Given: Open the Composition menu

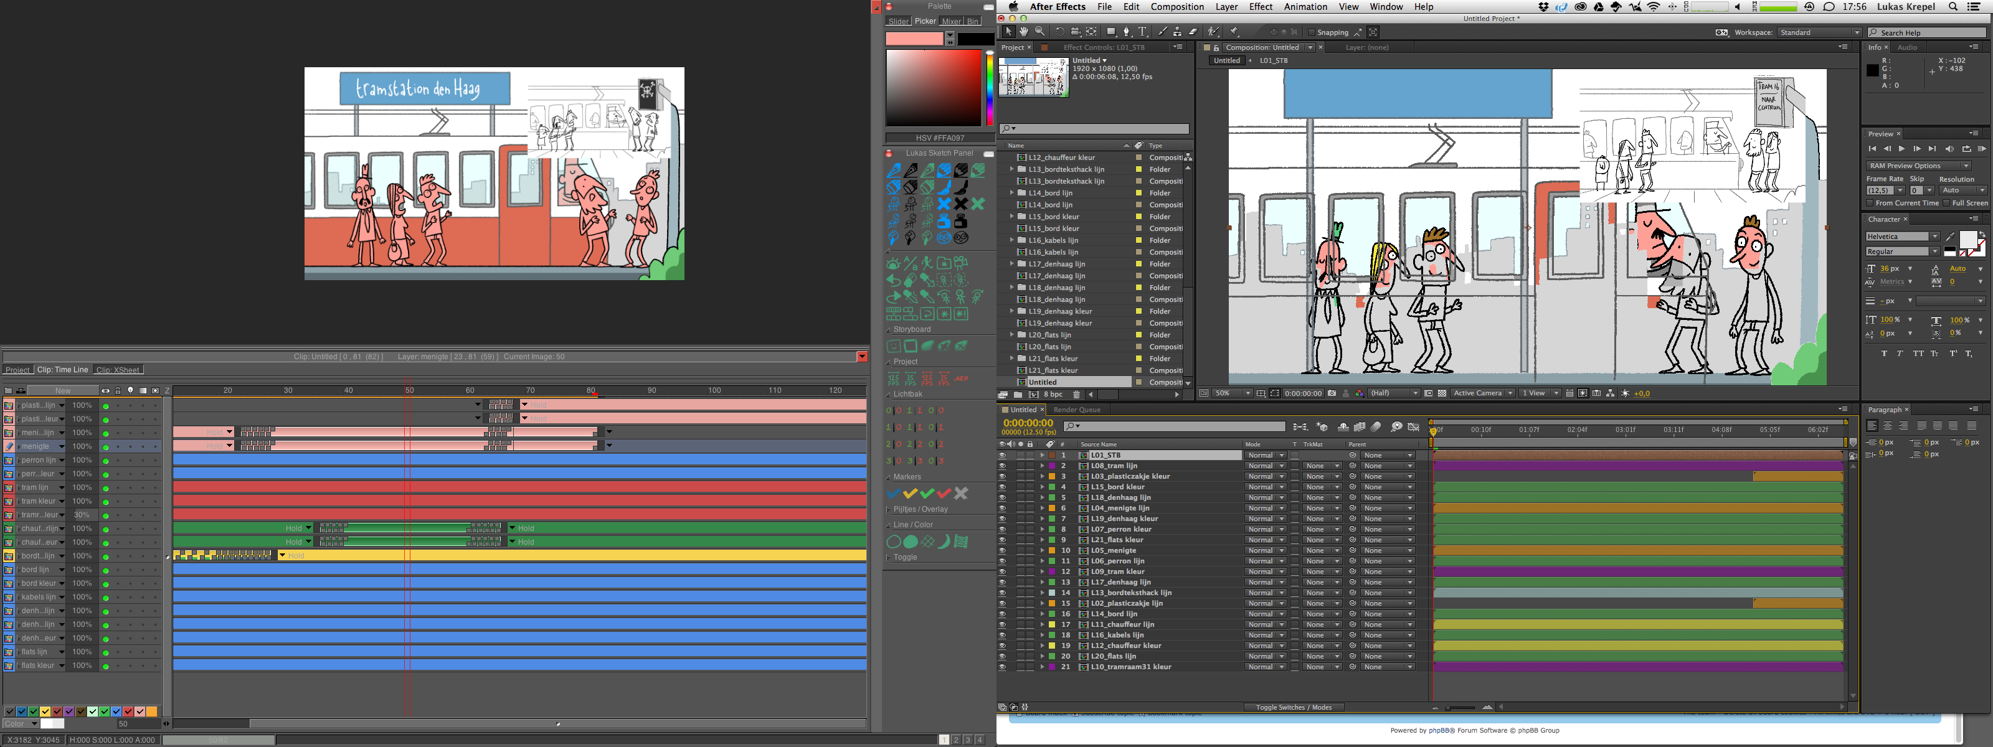Looking at the screenshot, I should click(1176, 7).
